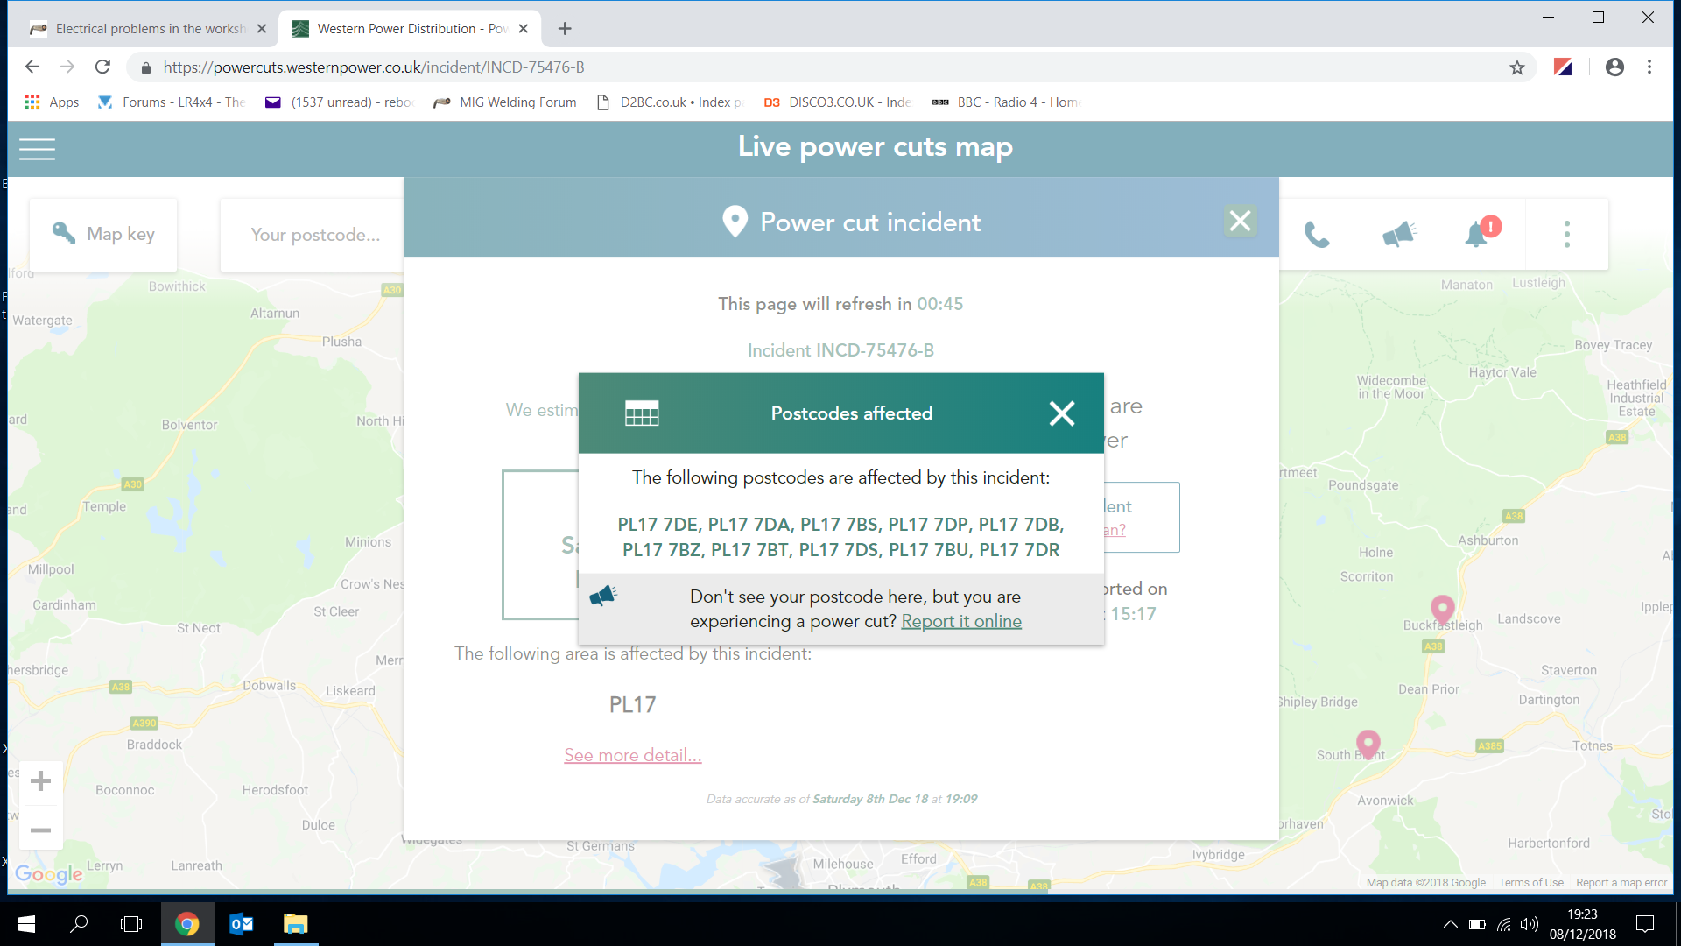The image size is (1681, 946).
Task: Click the See more detail link
Action: [632, 755]
